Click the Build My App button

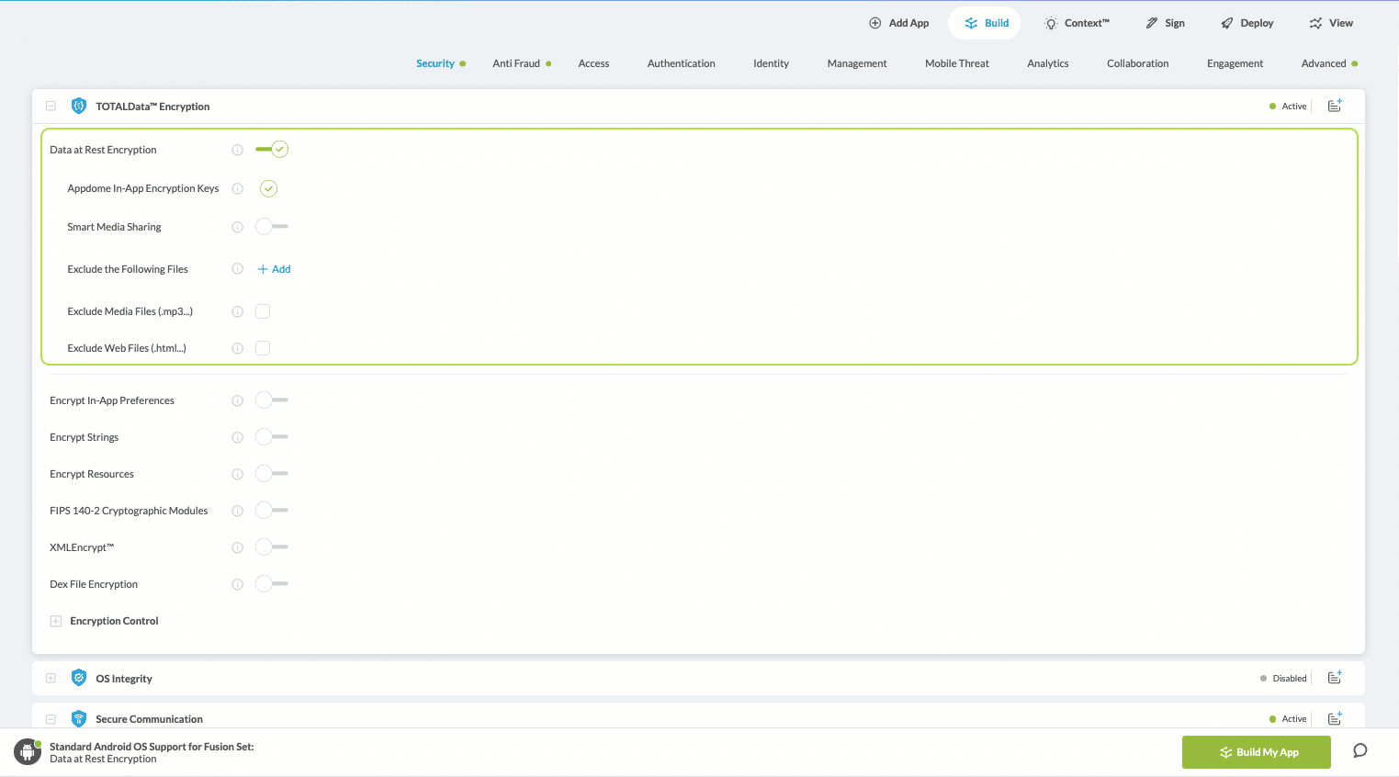1256,751
